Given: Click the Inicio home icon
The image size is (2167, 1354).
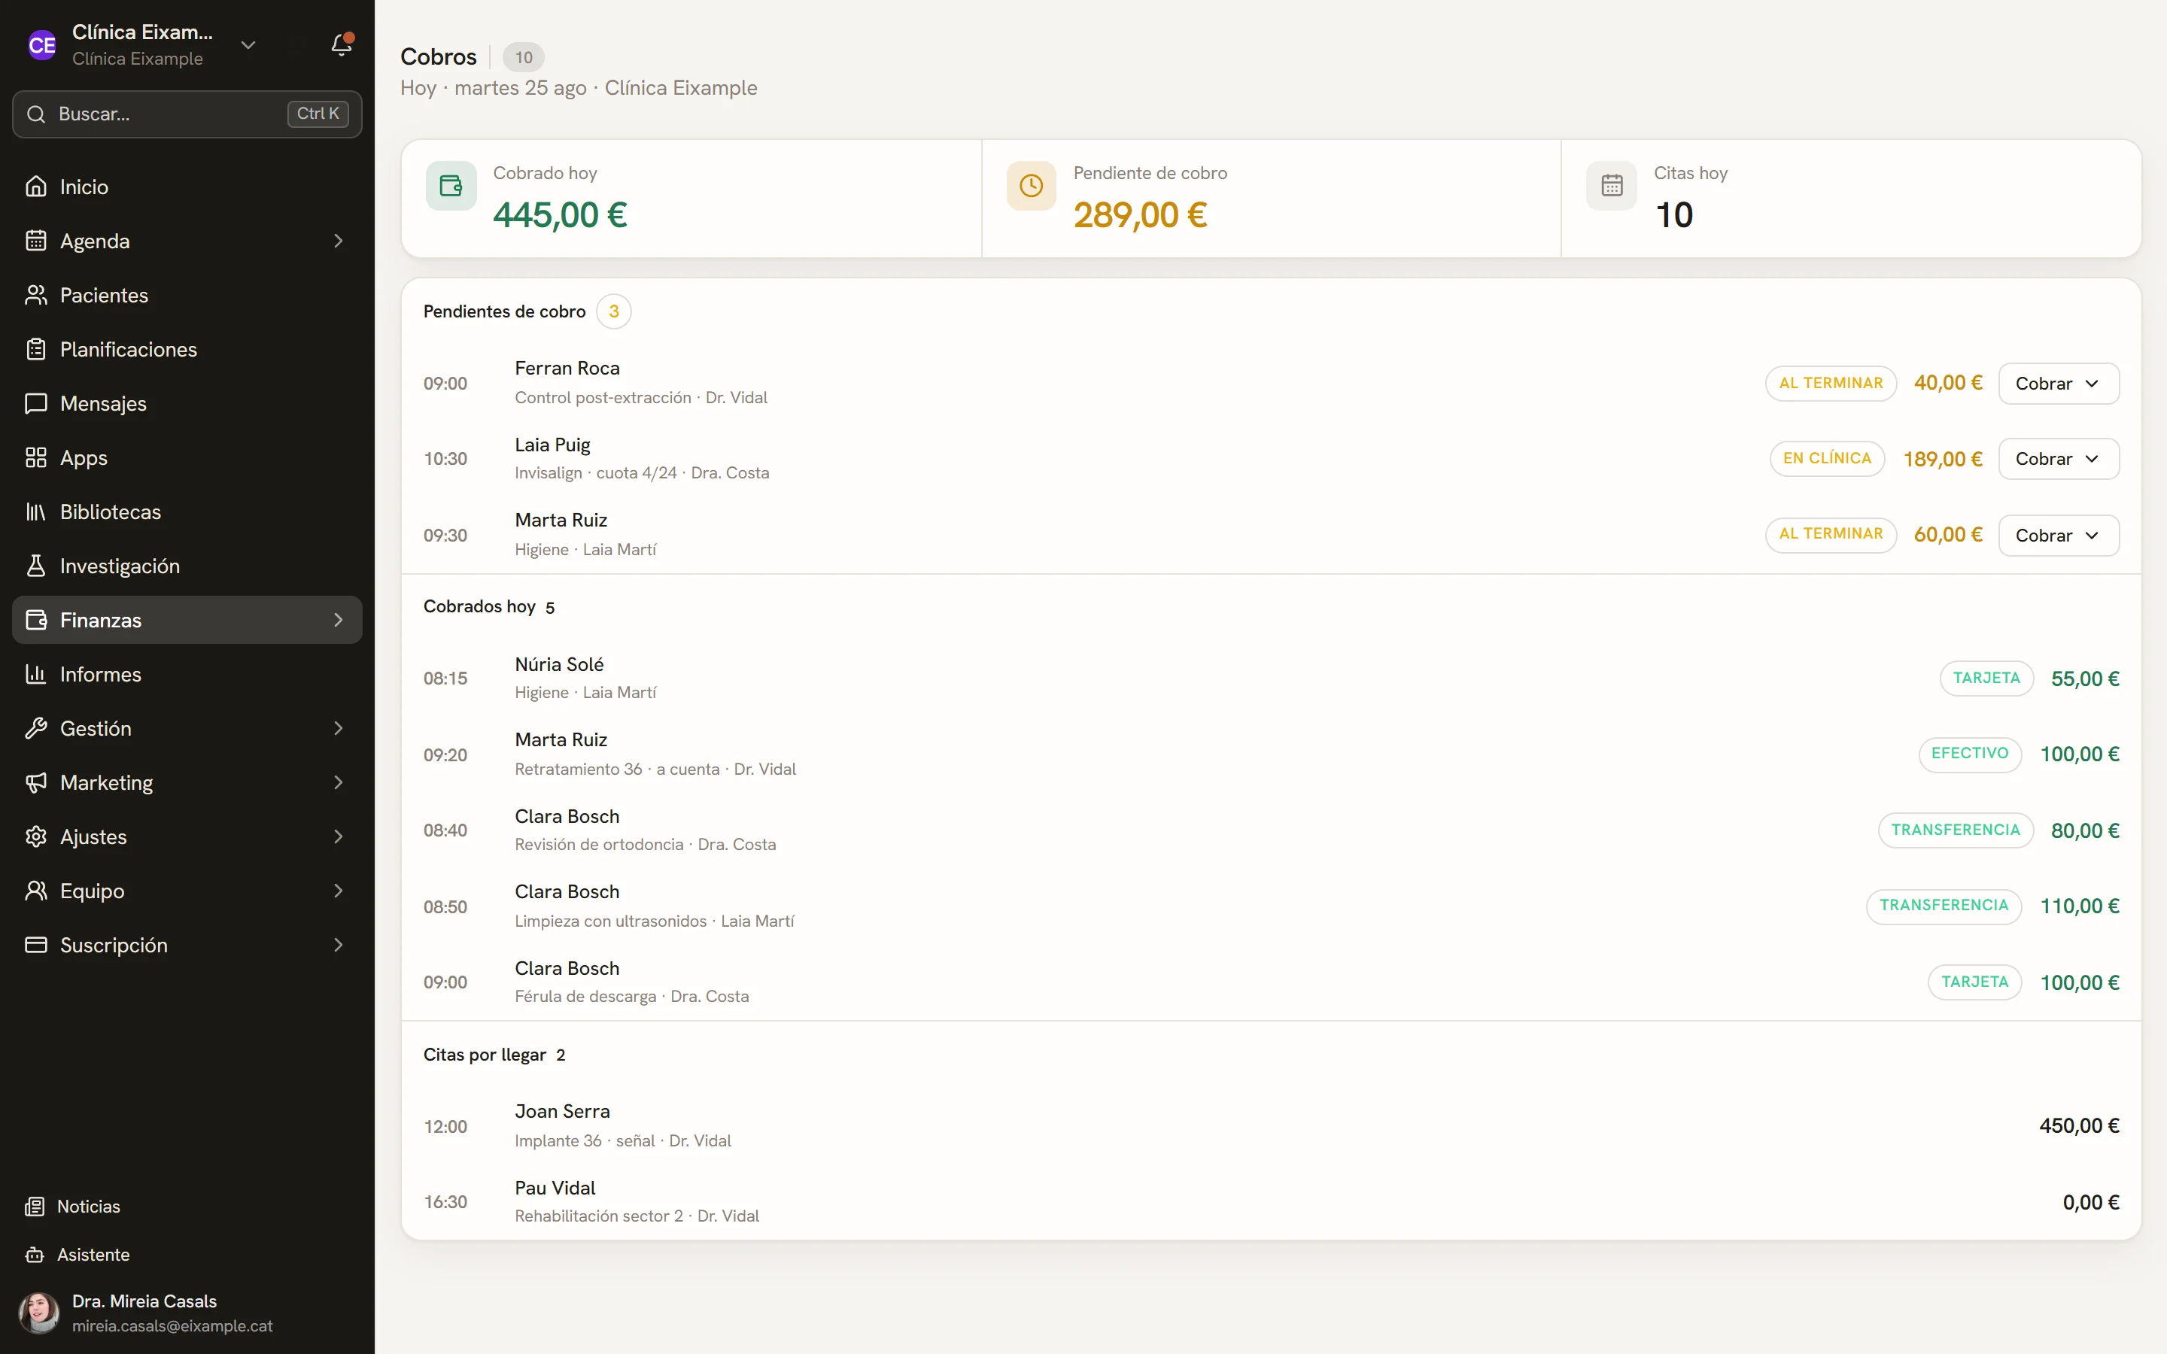Looking at the screenshot, I should pyautogui.click(x=36, y=187).
